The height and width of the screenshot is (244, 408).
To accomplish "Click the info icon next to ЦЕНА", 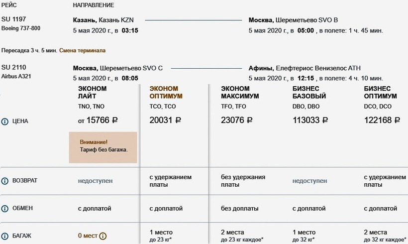I will coord(5,121).
